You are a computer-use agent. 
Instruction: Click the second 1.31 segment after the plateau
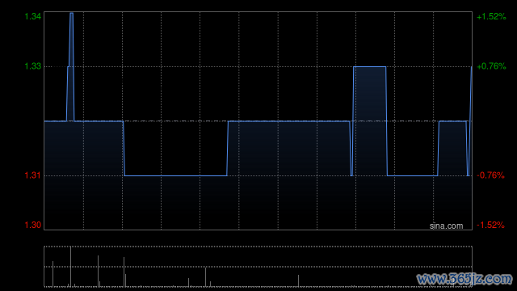pos(413,175)
